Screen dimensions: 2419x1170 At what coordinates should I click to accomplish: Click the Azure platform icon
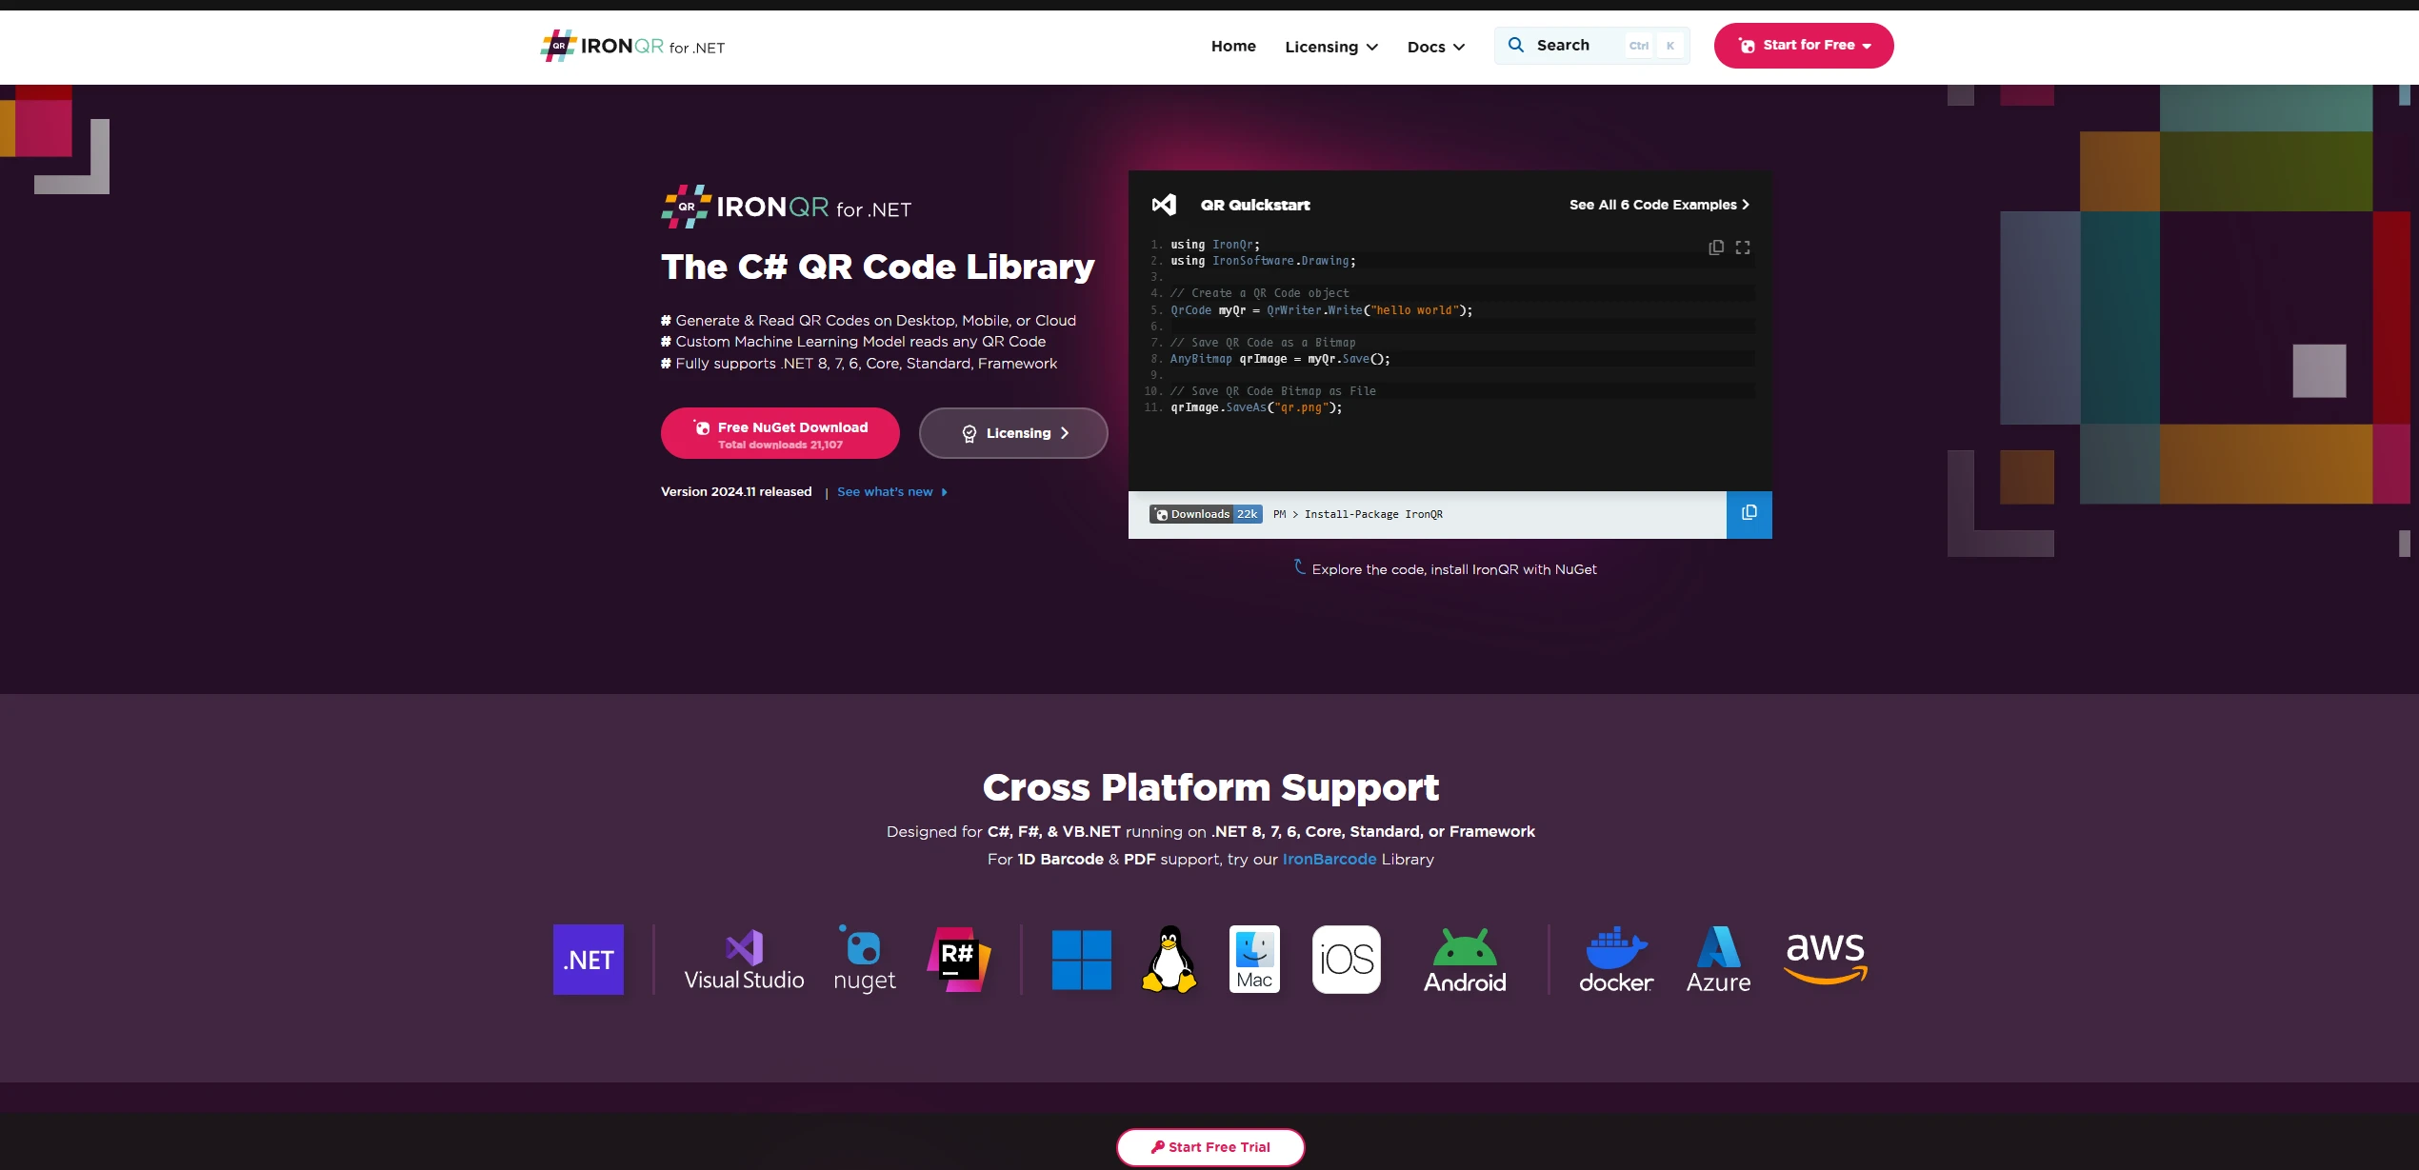tap(1718, 960)
